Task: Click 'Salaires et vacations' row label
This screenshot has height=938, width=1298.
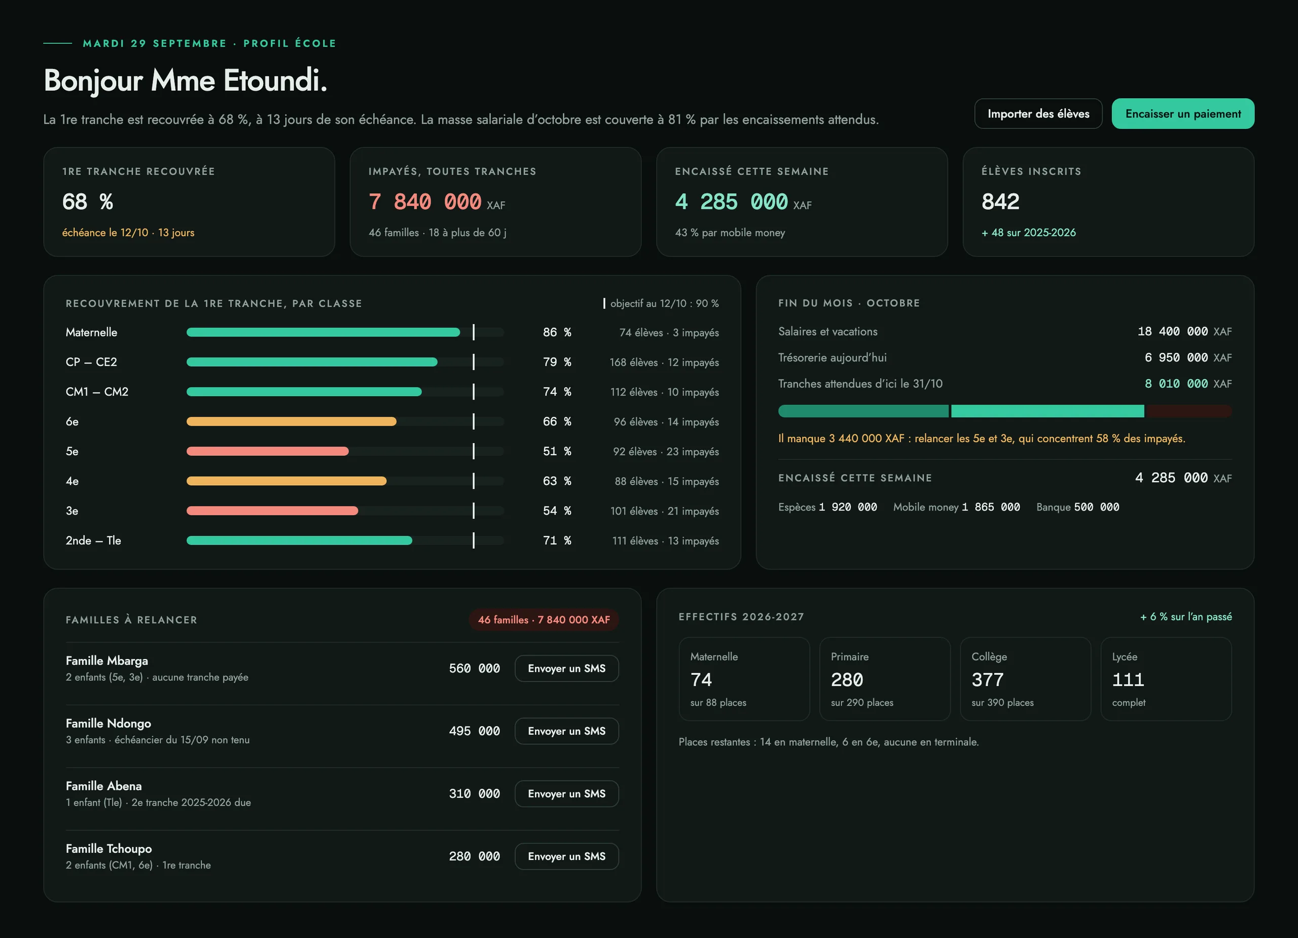Action: point(827,332)
